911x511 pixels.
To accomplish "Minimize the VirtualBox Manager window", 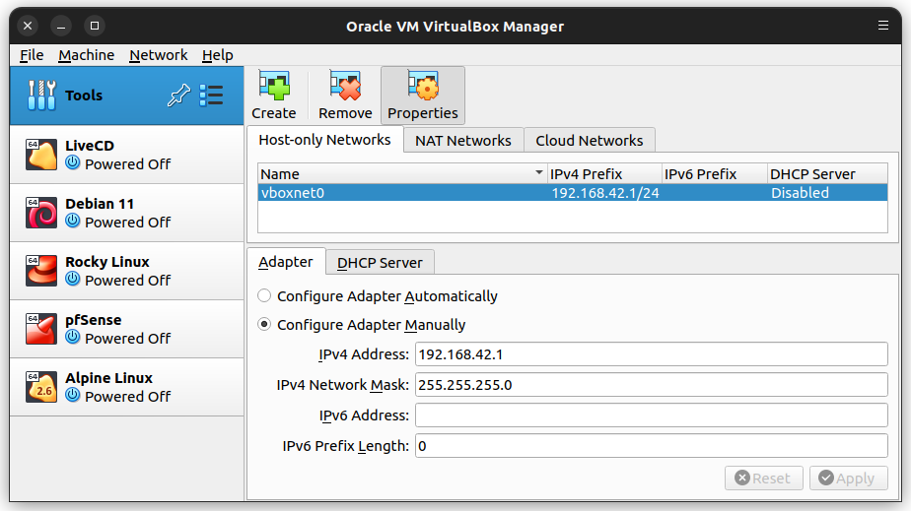I will pyautogui.click(x=61, y=26).
